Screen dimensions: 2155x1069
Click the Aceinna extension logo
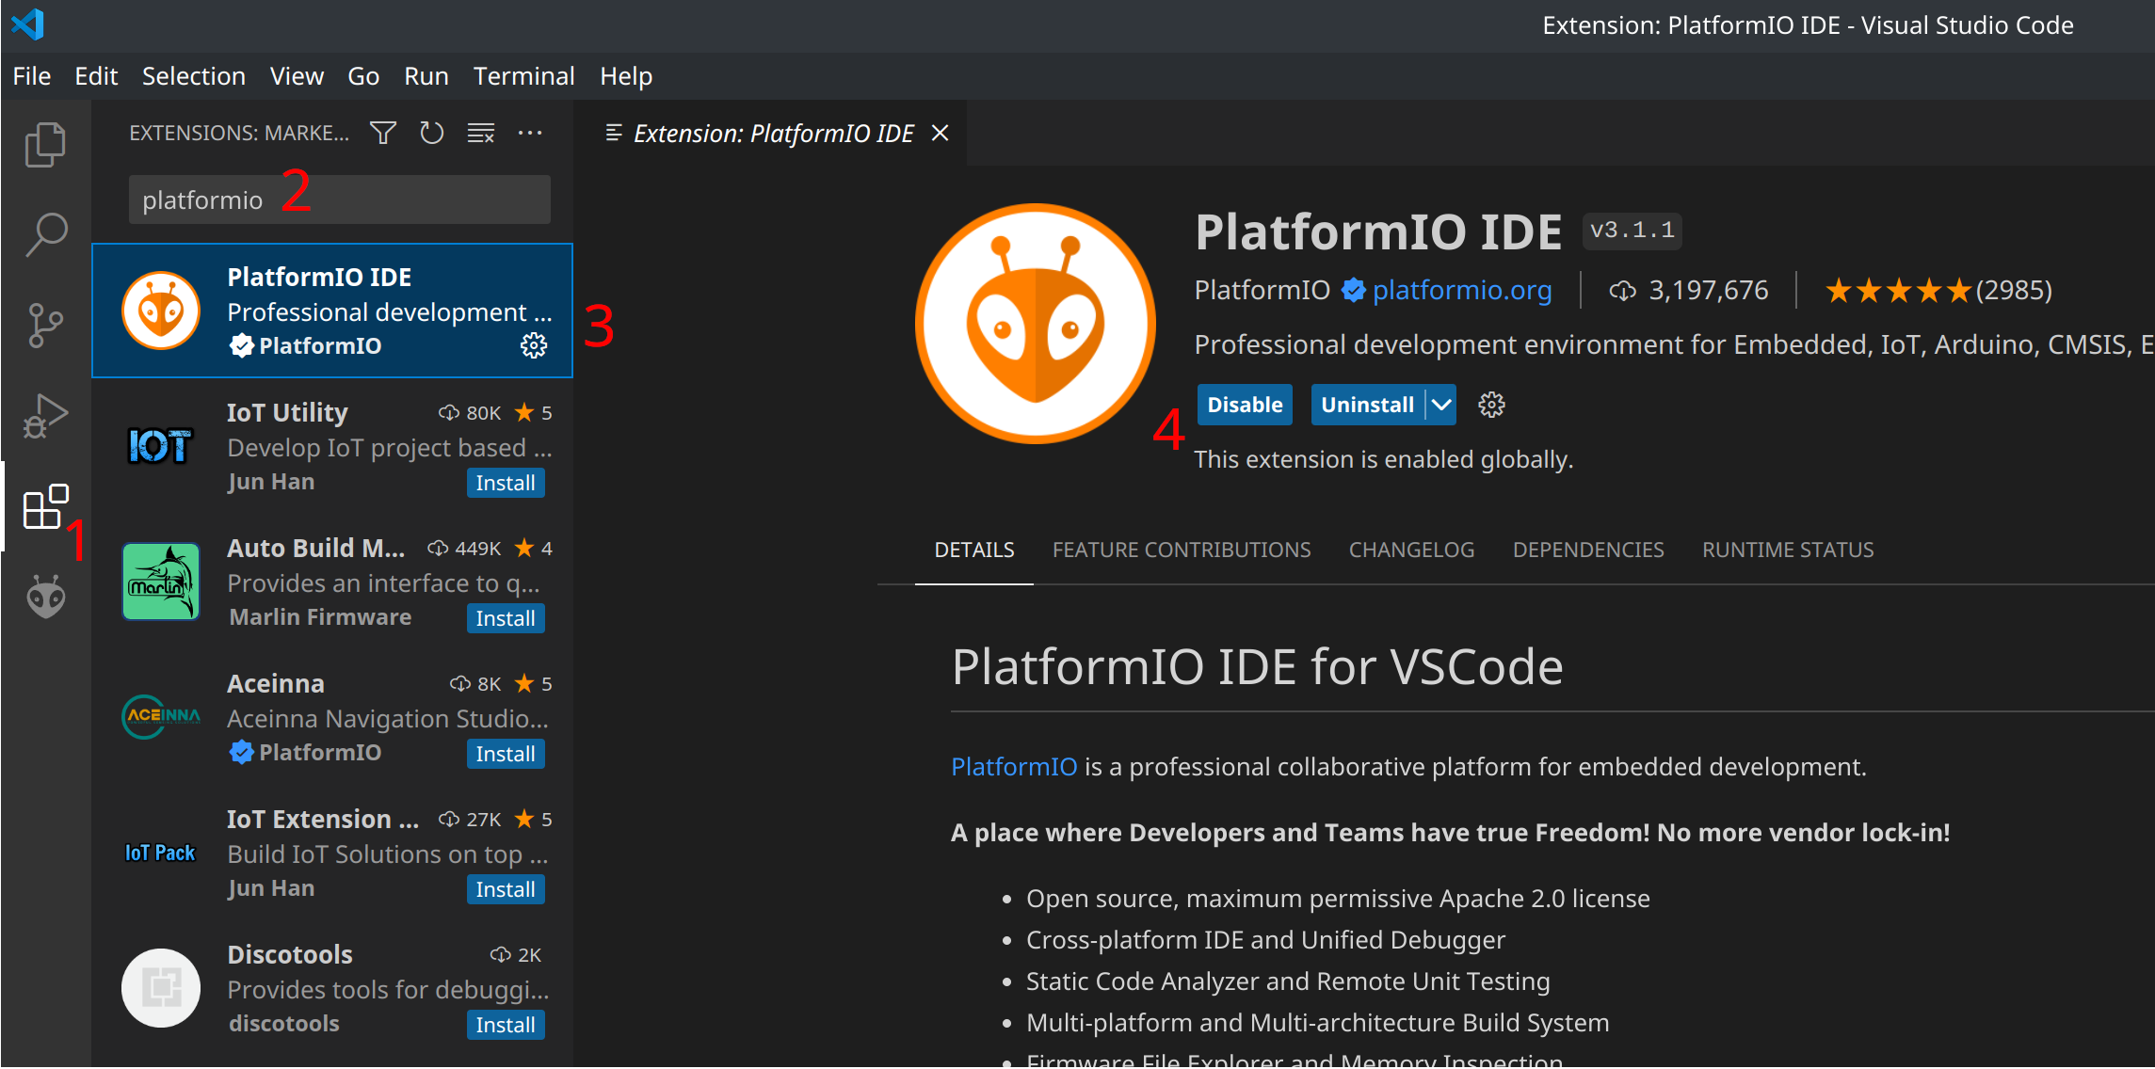pyautogui.click(x=160, y=717)
